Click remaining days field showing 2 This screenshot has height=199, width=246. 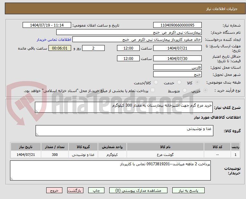coord(93,48)
